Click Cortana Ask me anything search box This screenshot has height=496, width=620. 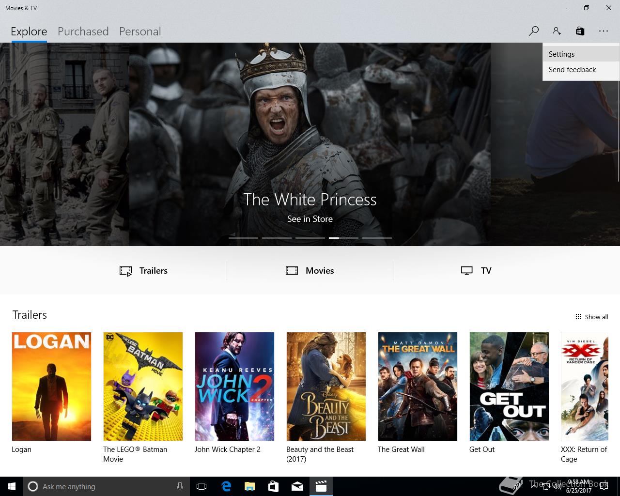pyautogui.click(x=106, y=486)
